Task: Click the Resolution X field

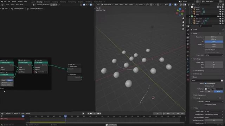Action: pos(214,37)
